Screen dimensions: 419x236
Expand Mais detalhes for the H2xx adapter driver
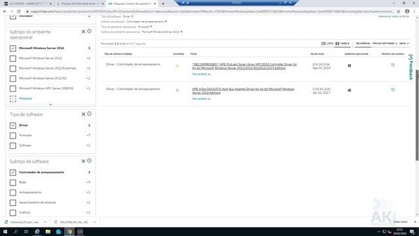click(201, 99)
